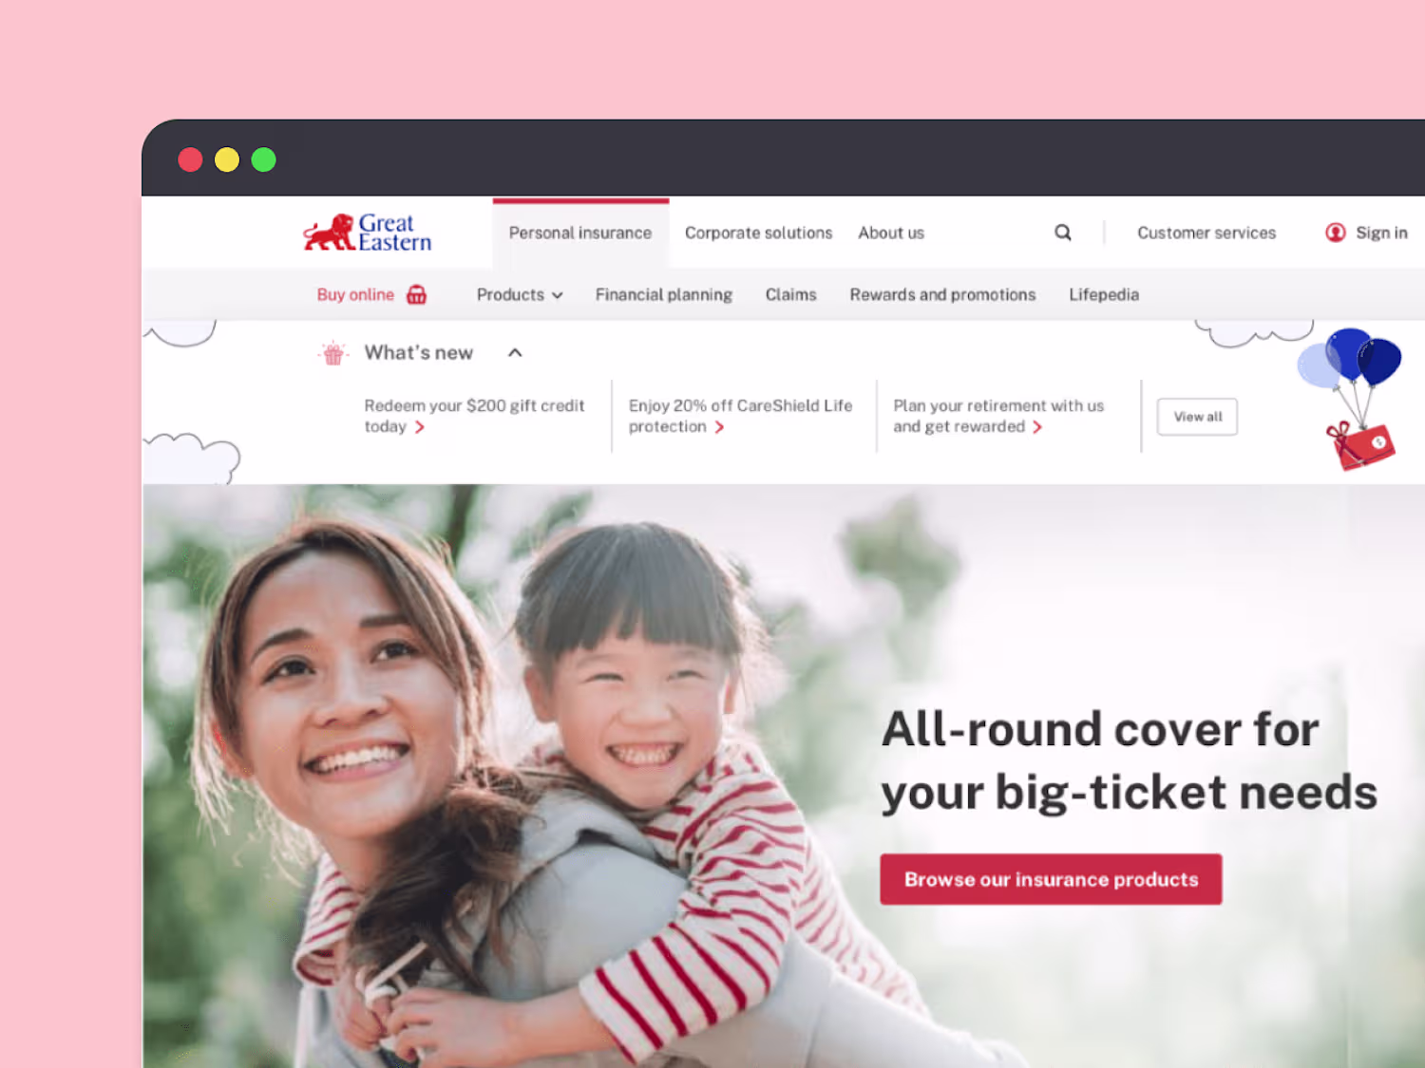This screenshot has height=1068, width=1425.
Task: Open search with magnifying glass icon
Action: point(1063,233)
